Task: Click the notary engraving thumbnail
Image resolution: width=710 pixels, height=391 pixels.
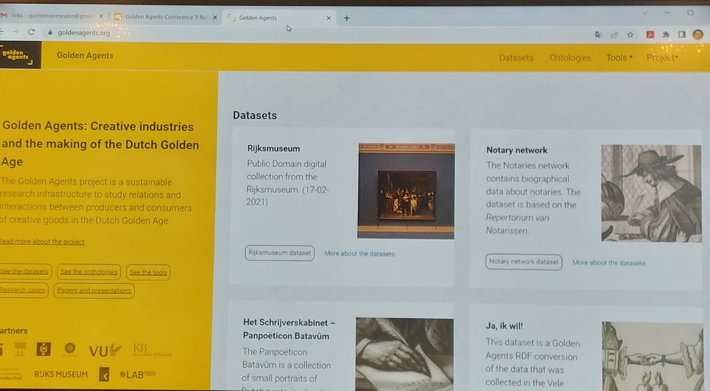Action: pyautogui.click(x=651, y=193)
